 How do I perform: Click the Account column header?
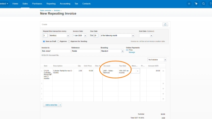click(x=107, y=66)
